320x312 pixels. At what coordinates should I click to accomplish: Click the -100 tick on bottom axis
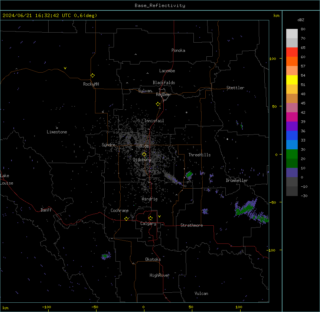click(46, 307)
